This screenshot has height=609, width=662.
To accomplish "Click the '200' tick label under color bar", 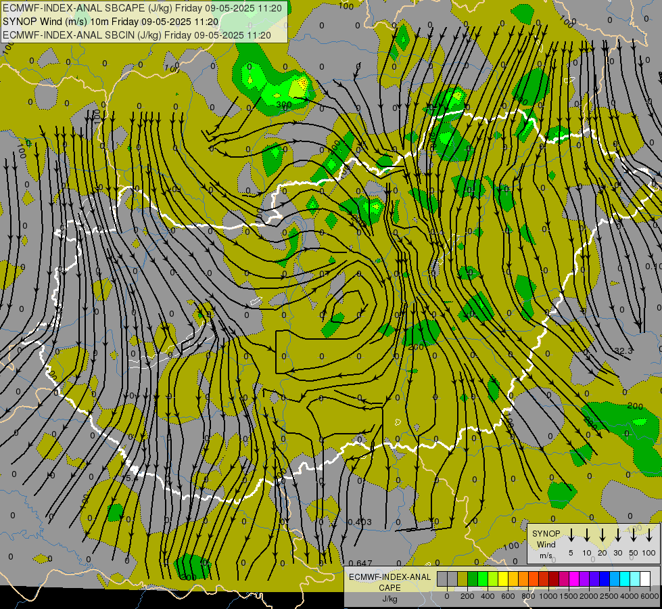I will [467, 596].
